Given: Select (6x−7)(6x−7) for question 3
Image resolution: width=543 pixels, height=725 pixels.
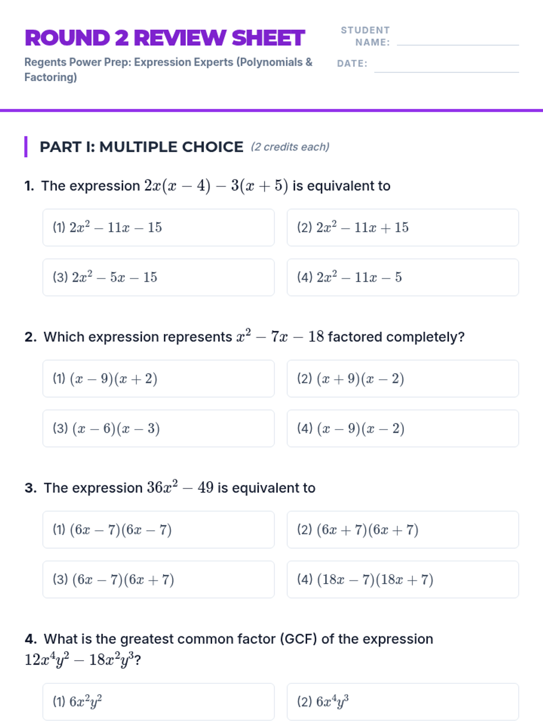Looking at the screenshot, I should (x=158, y=530).
